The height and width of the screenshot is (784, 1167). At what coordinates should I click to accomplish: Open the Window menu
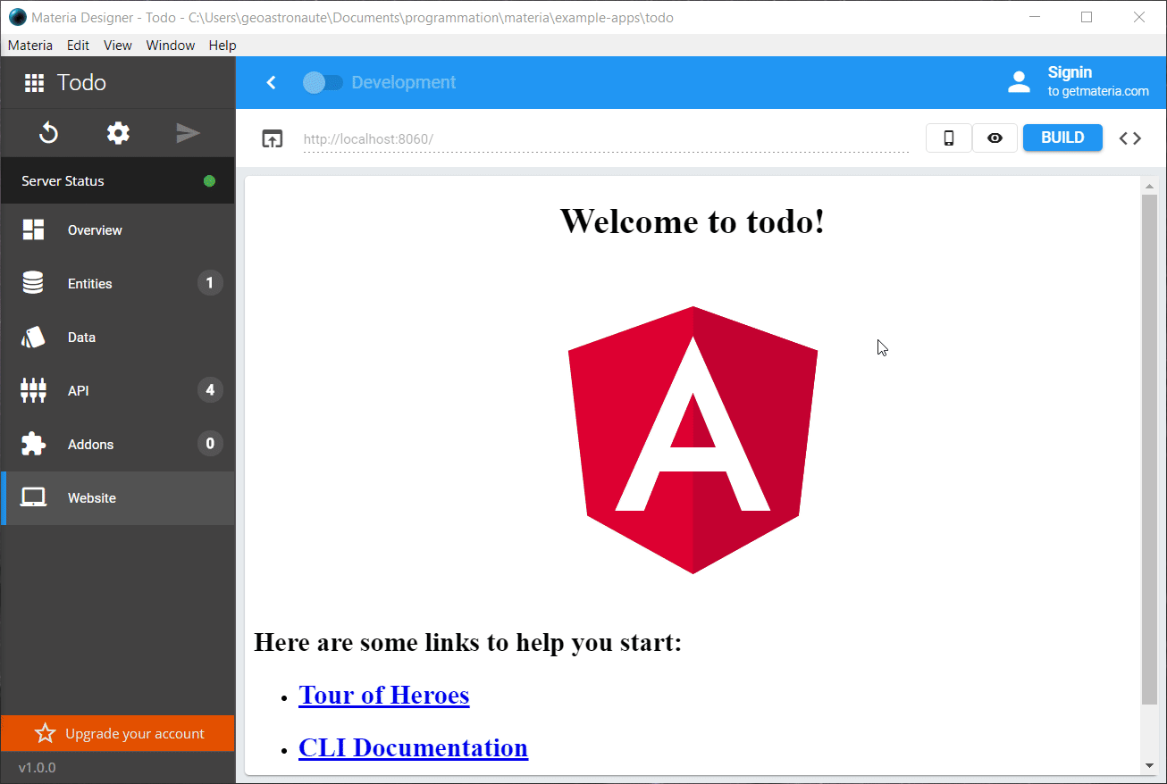click(170, 45)
